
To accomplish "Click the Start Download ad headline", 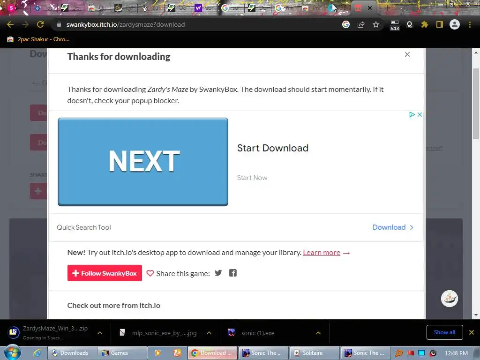I will click(x=273, y=148).
